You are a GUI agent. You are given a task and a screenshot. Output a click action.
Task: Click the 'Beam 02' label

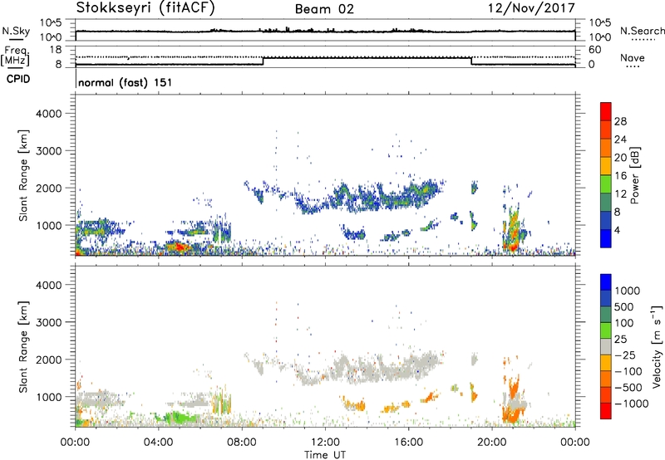324,9
